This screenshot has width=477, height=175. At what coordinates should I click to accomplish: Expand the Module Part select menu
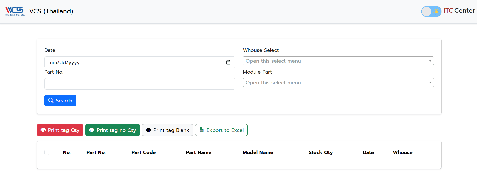(338, 83)
